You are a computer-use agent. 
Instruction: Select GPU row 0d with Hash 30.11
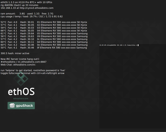tap(44, 42)
